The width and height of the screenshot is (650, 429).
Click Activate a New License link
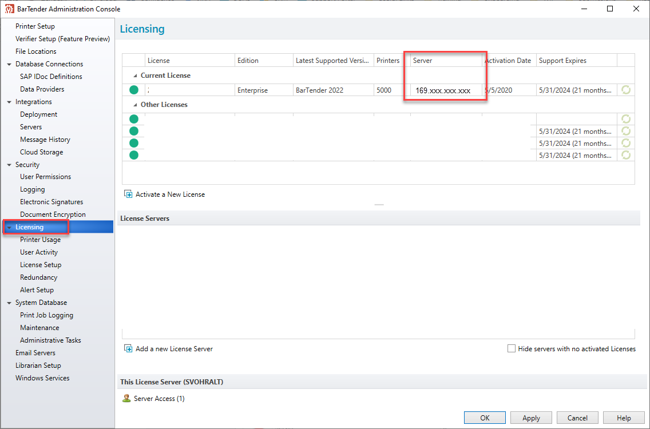(170, 194)
